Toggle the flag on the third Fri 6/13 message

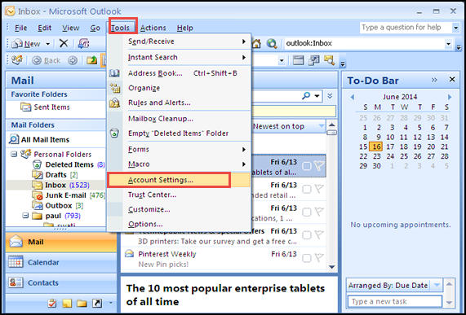pyautogui.click(x=319, y=212)
